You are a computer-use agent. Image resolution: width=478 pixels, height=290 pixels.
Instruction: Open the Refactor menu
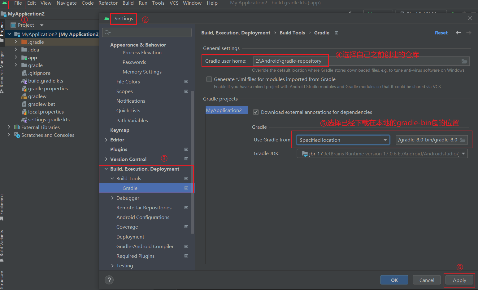(x=108, y=3)
